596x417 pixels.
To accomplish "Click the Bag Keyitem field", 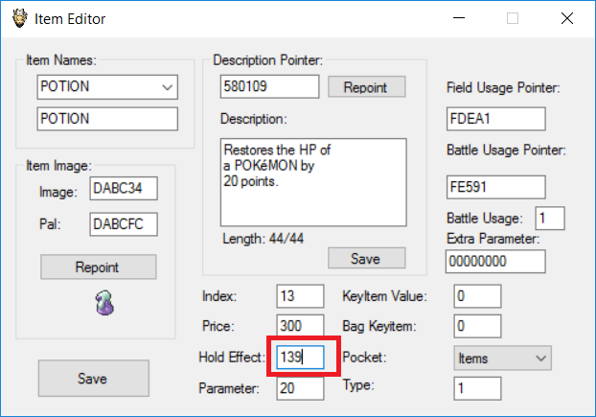I will [477, 326].
